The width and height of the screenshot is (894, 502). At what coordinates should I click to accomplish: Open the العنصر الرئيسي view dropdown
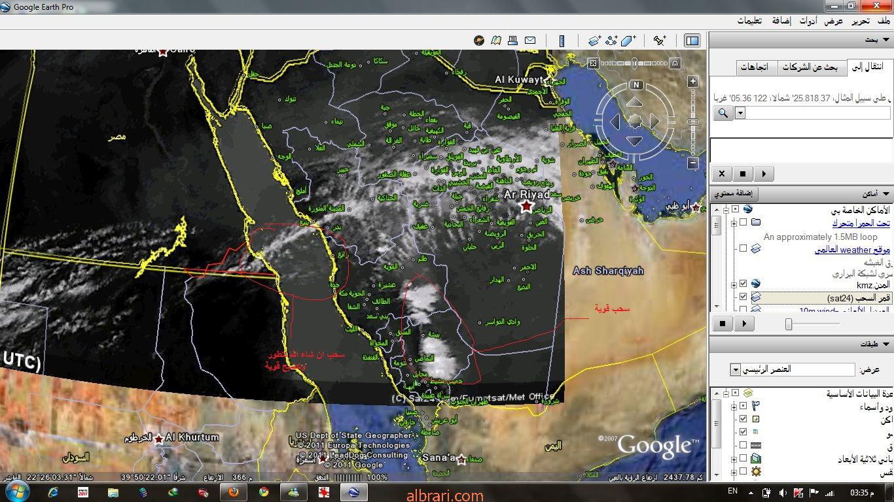tap(736, 370)
